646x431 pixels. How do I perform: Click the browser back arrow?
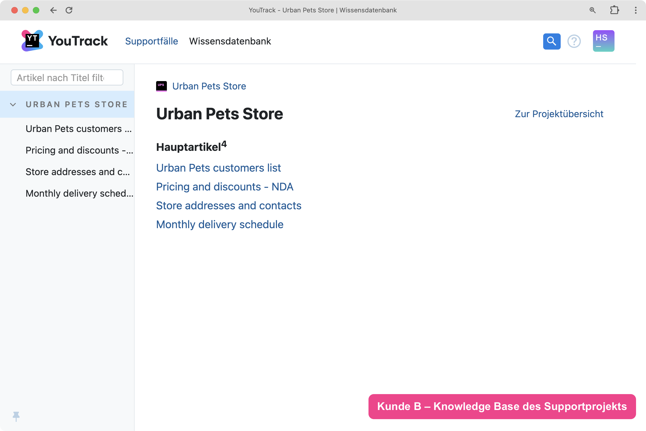click(53, 10)
